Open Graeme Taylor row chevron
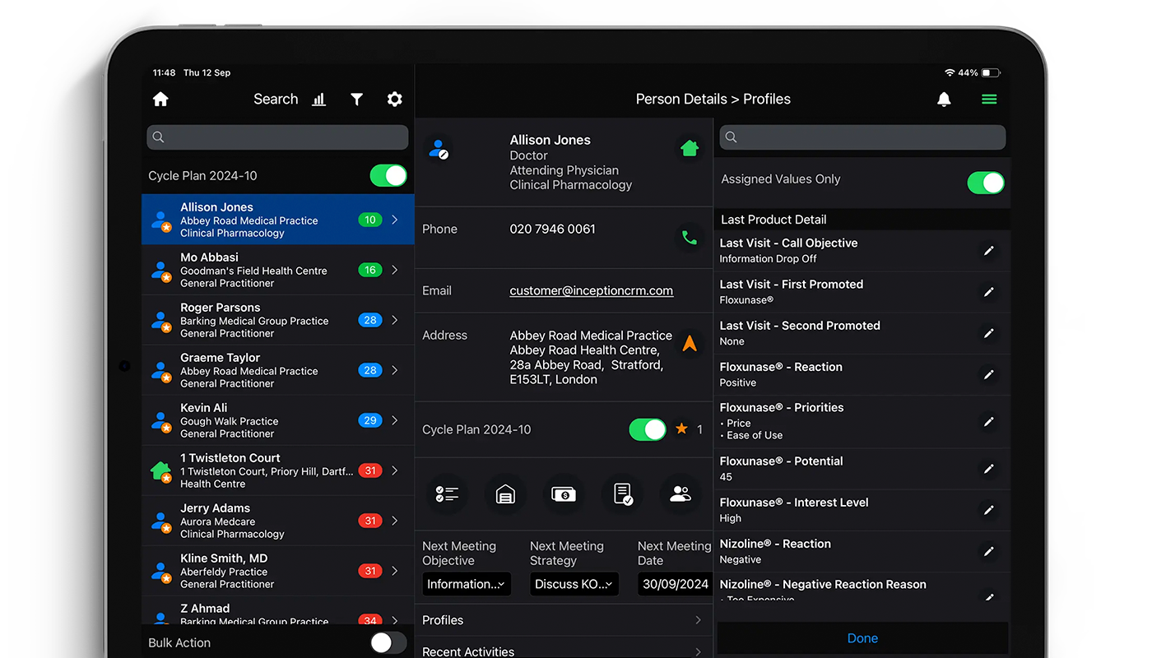Screen dimensions: 1152x658 (x=395, y=370)
